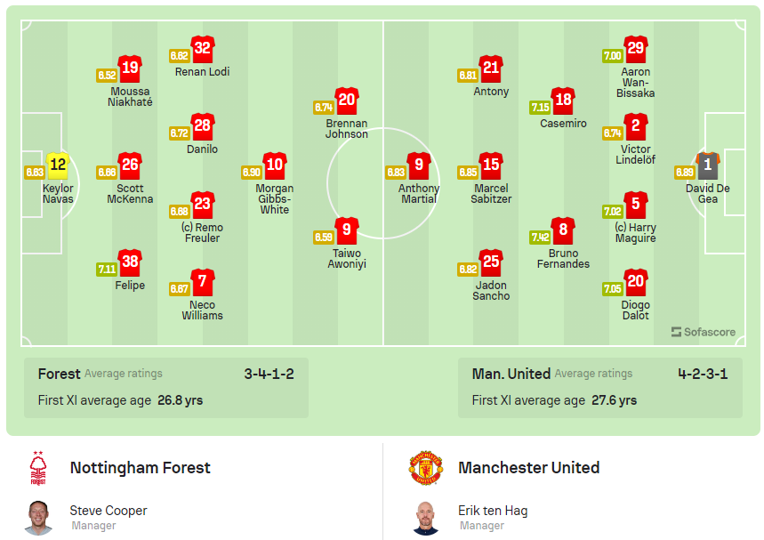Click the Nottingham Forest crest logo
This screenshot has width=764, height=540.
(x=36, y=468)
